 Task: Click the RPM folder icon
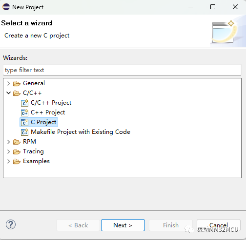pyautogui.click(x=17, y=142)
